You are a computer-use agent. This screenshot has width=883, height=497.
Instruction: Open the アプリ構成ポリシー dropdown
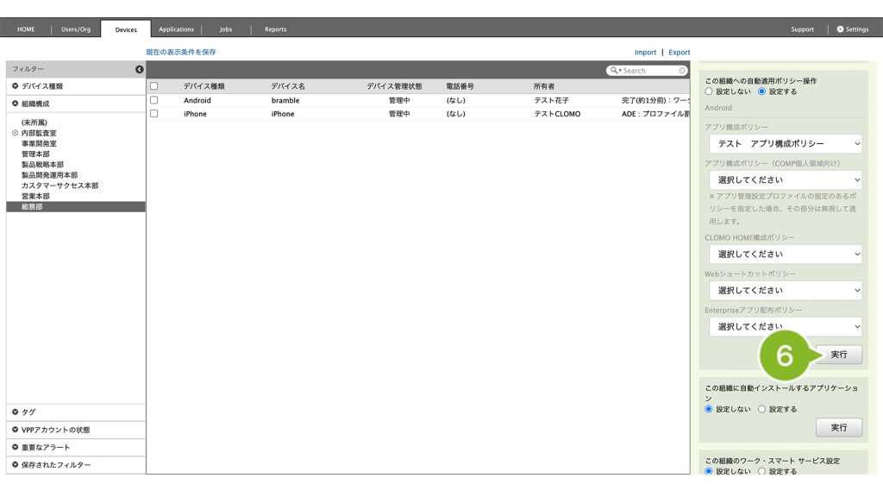pyautogui.click(x=785, y=144)
